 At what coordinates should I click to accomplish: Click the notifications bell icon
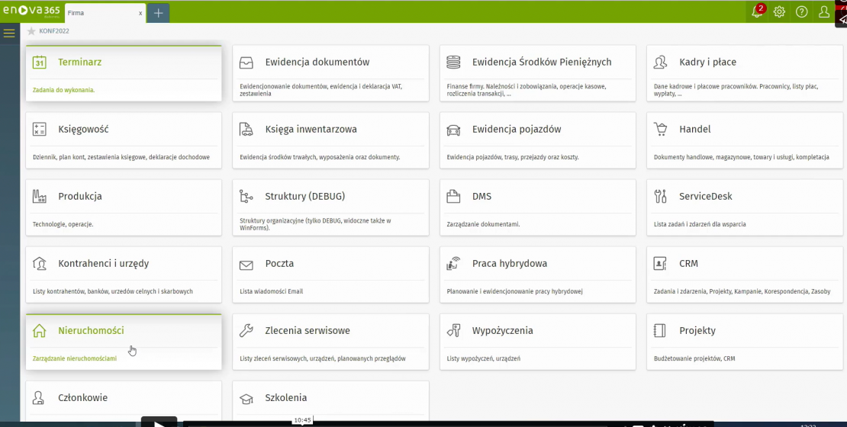pos(756,12)
